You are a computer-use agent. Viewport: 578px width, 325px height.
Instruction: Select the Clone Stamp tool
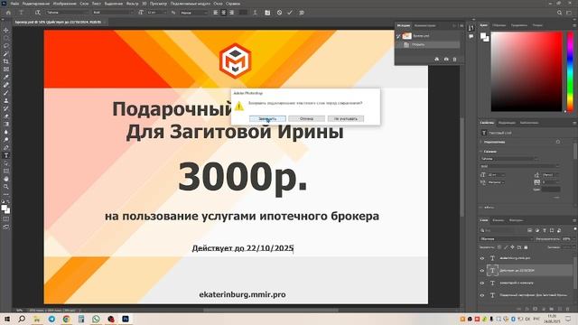(6, 100)
